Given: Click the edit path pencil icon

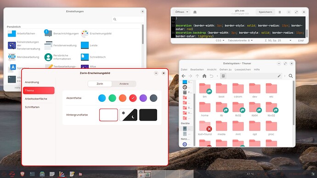Looking at the screenshot, I should click(279, 76).
